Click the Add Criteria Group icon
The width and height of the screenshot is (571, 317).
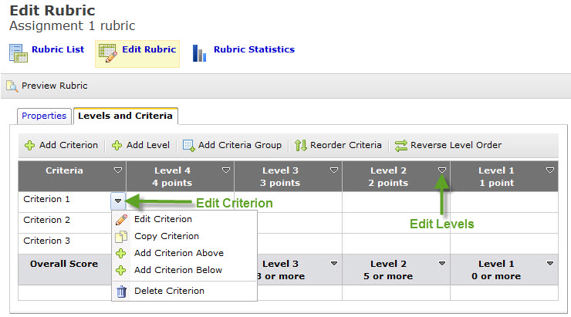(188, 145)
